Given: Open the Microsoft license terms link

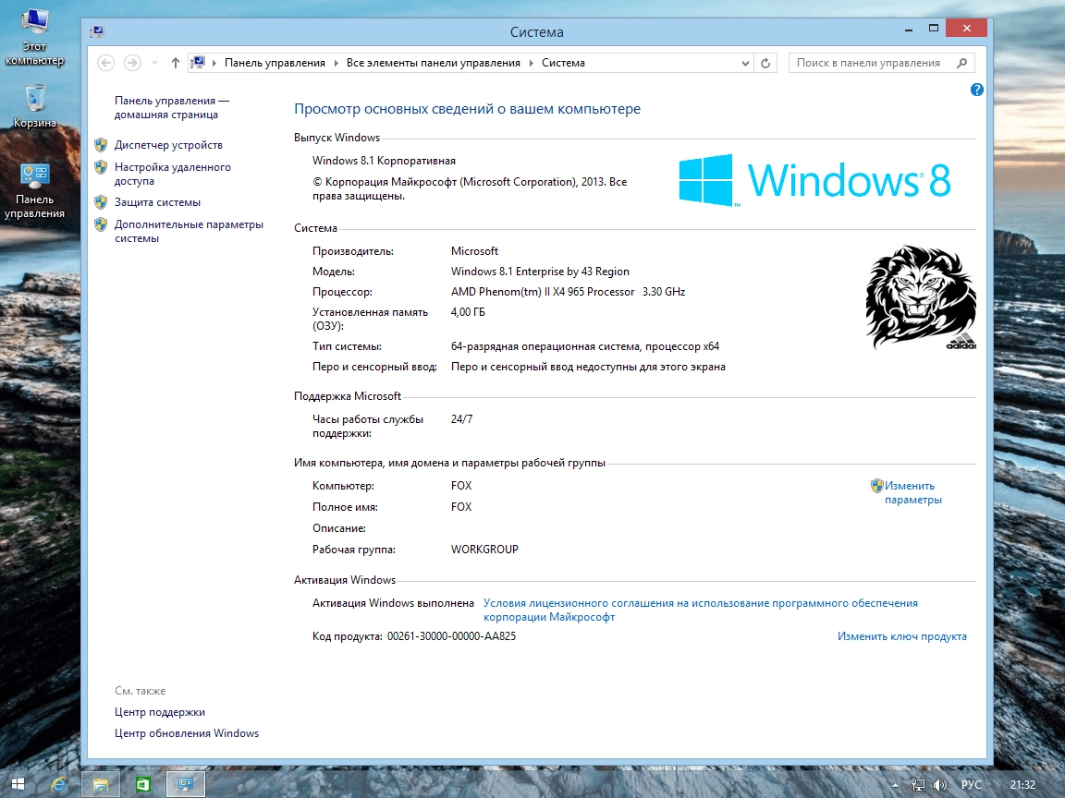Looking at the screenshot, I should (700, 610).
